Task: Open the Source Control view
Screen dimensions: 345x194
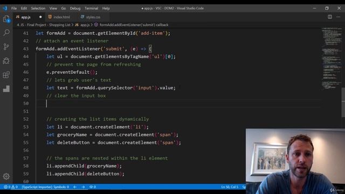Action: pyautogui.click(x=6, y=47)
